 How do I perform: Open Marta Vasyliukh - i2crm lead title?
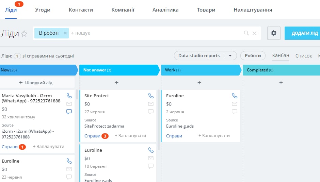(31, 98)
